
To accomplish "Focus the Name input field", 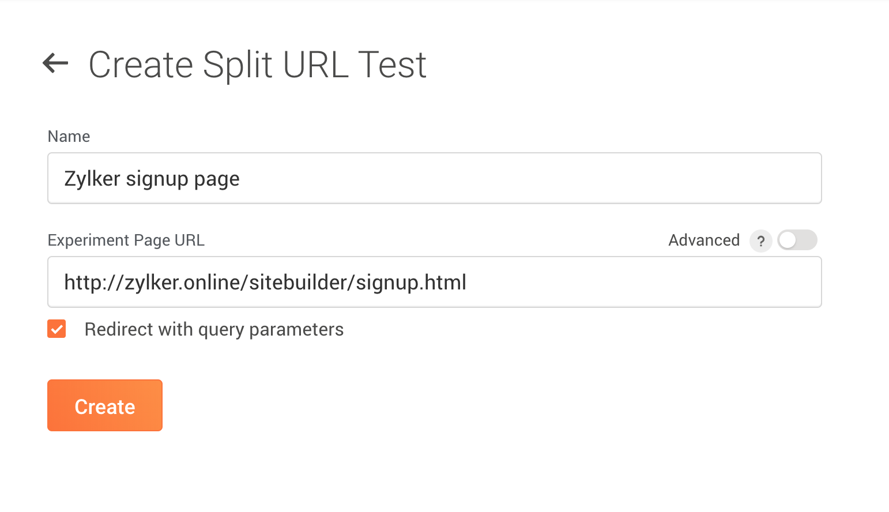I will pos(435,178).
